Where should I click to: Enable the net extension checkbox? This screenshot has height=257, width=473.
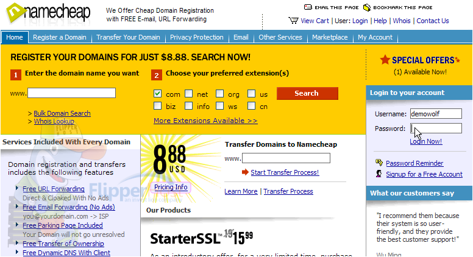click(189, 94)
